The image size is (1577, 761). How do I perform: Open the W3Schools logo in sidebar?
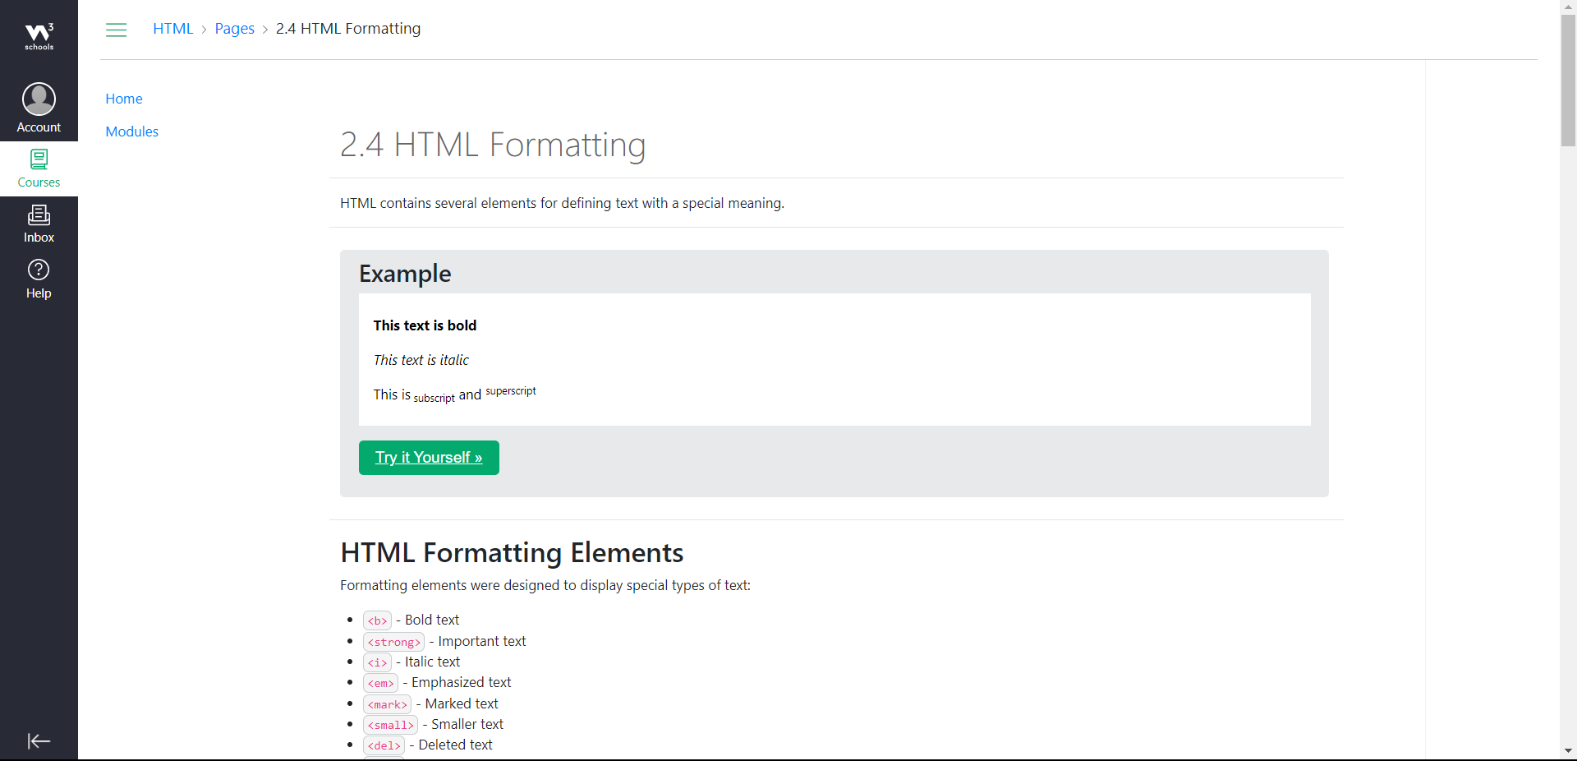coord(39,35)
